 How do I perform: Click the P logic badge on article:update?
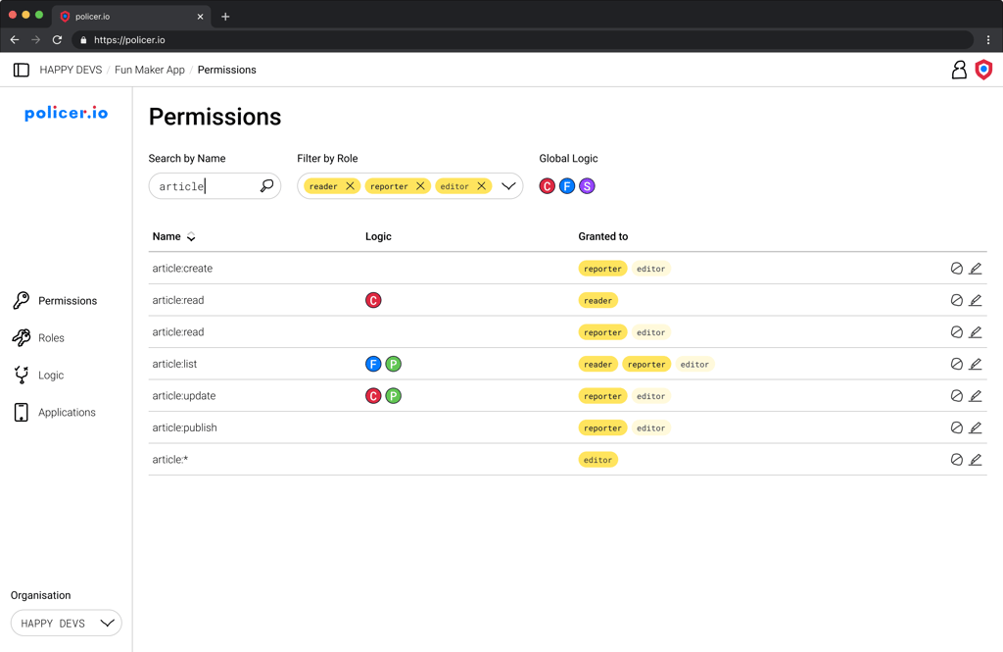(394, 396)
